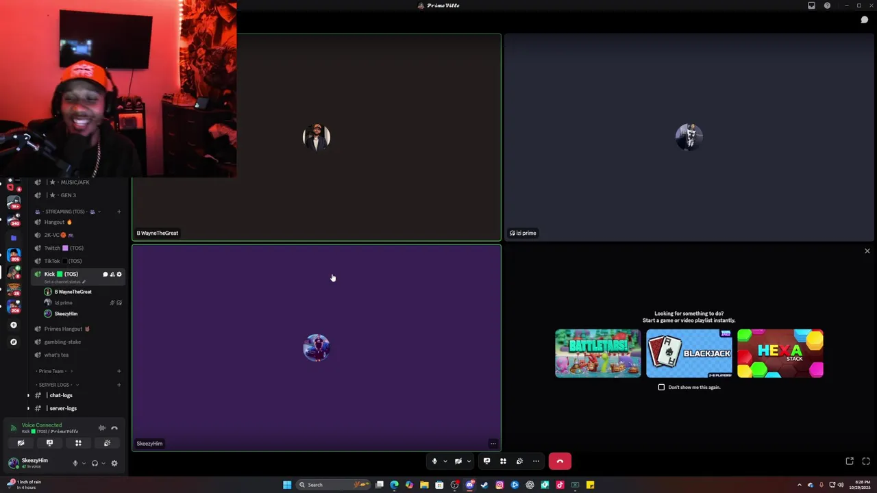This screenshot has height=493, width=877.
Task: Collapse the STREAMING (TOS) category
Action: tap(65, 212)
